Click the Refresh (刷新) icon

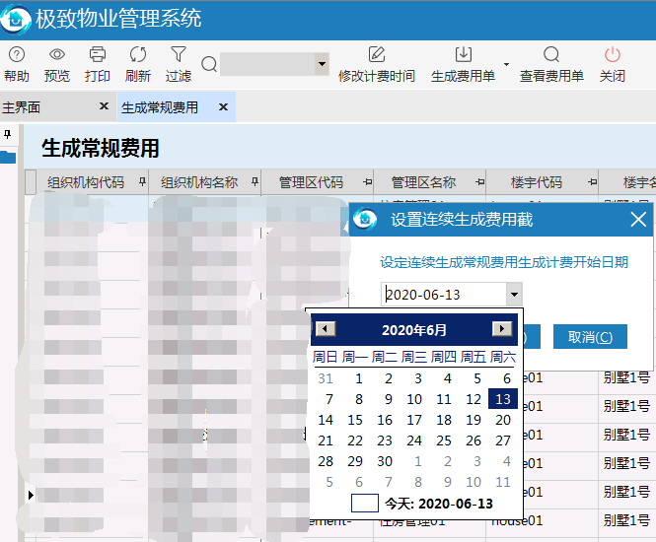point(138,55)
